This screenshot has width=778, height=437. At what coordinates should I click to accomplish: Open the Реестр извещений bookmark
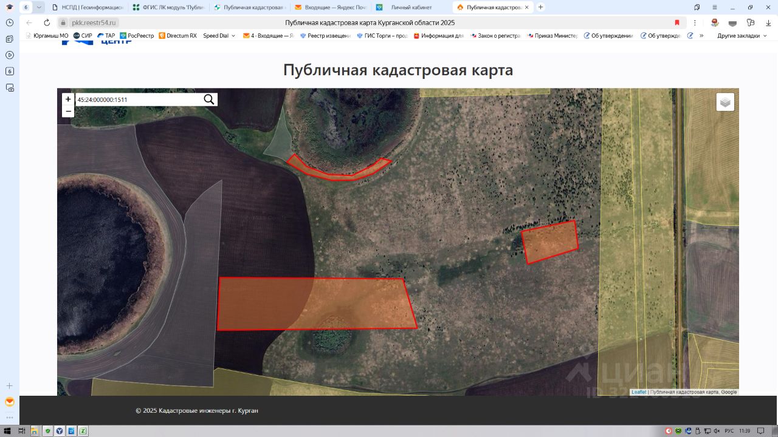tap(325, 36)
